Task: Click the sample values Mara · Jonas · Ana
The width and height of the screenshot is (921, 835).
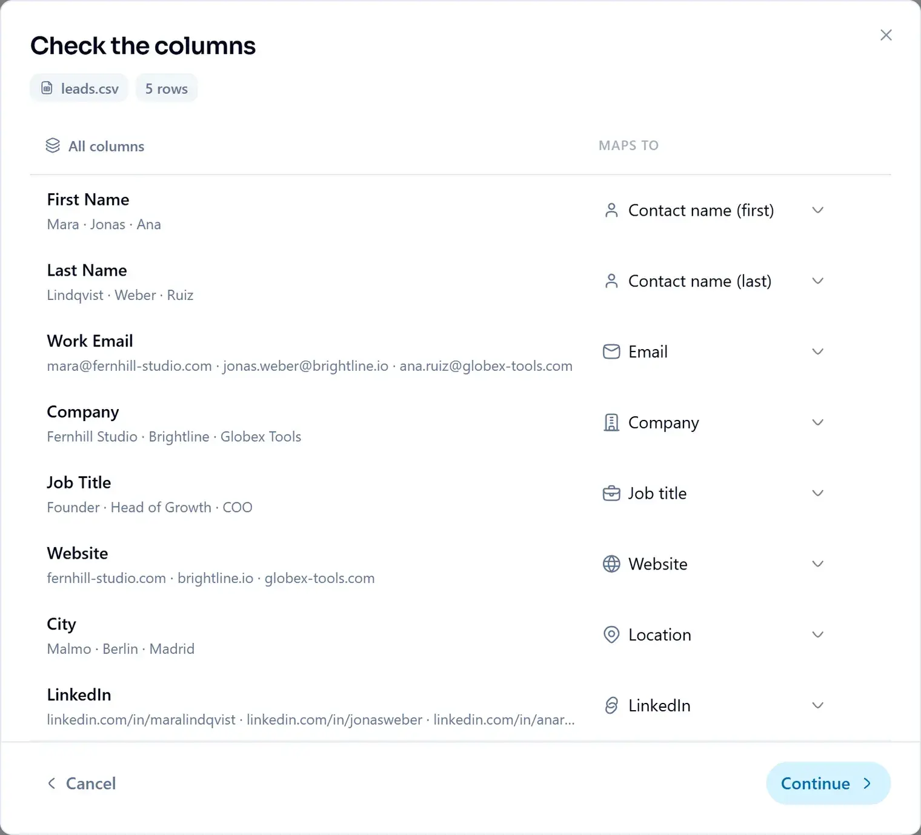Action: point(104,224)
